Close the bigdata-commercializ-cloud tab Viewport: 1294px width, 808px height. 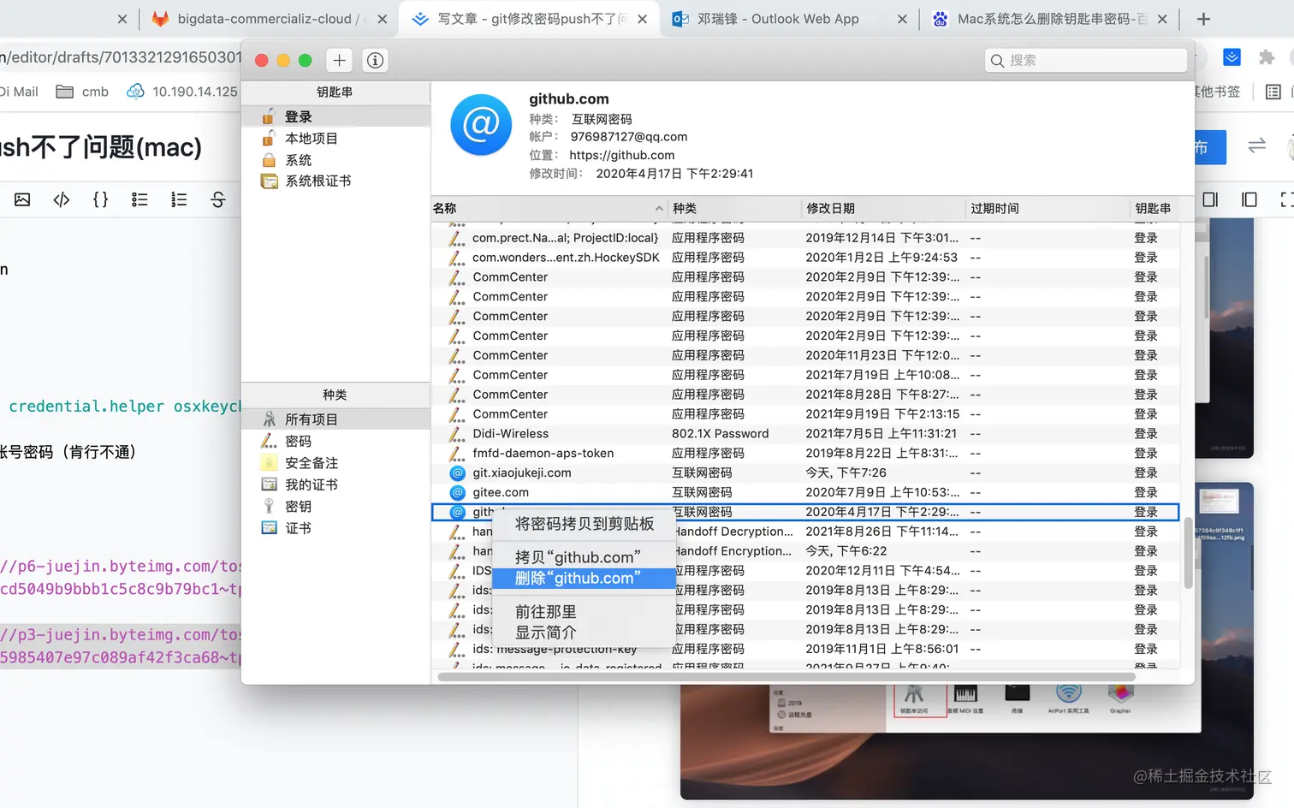click(382, 19)
